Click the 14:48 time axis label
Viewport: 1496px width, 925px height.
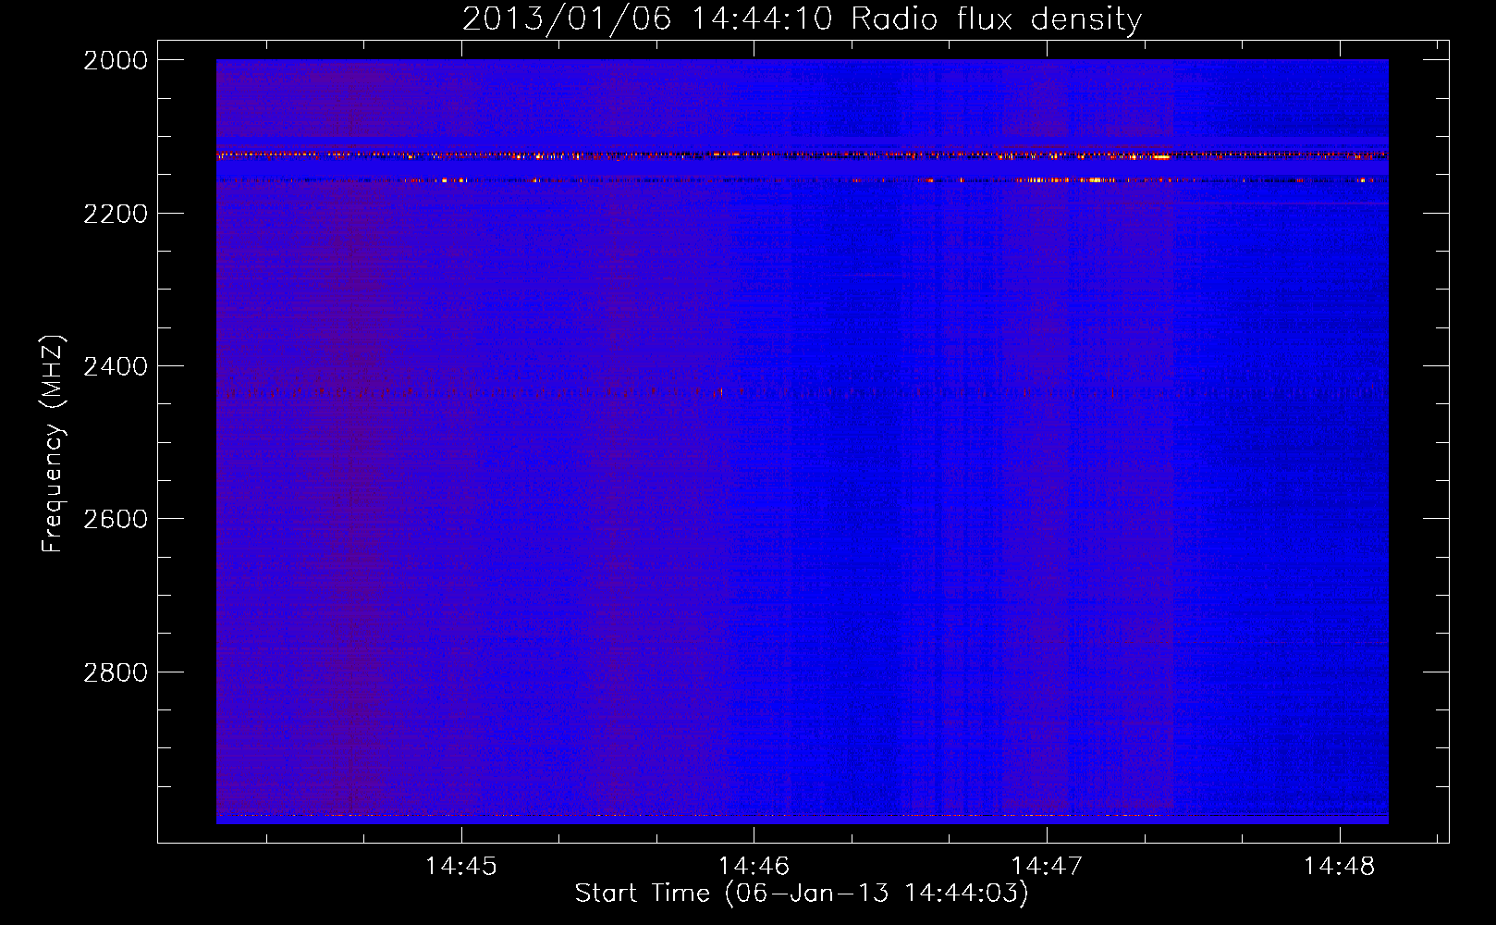(x=1339, y=867)
